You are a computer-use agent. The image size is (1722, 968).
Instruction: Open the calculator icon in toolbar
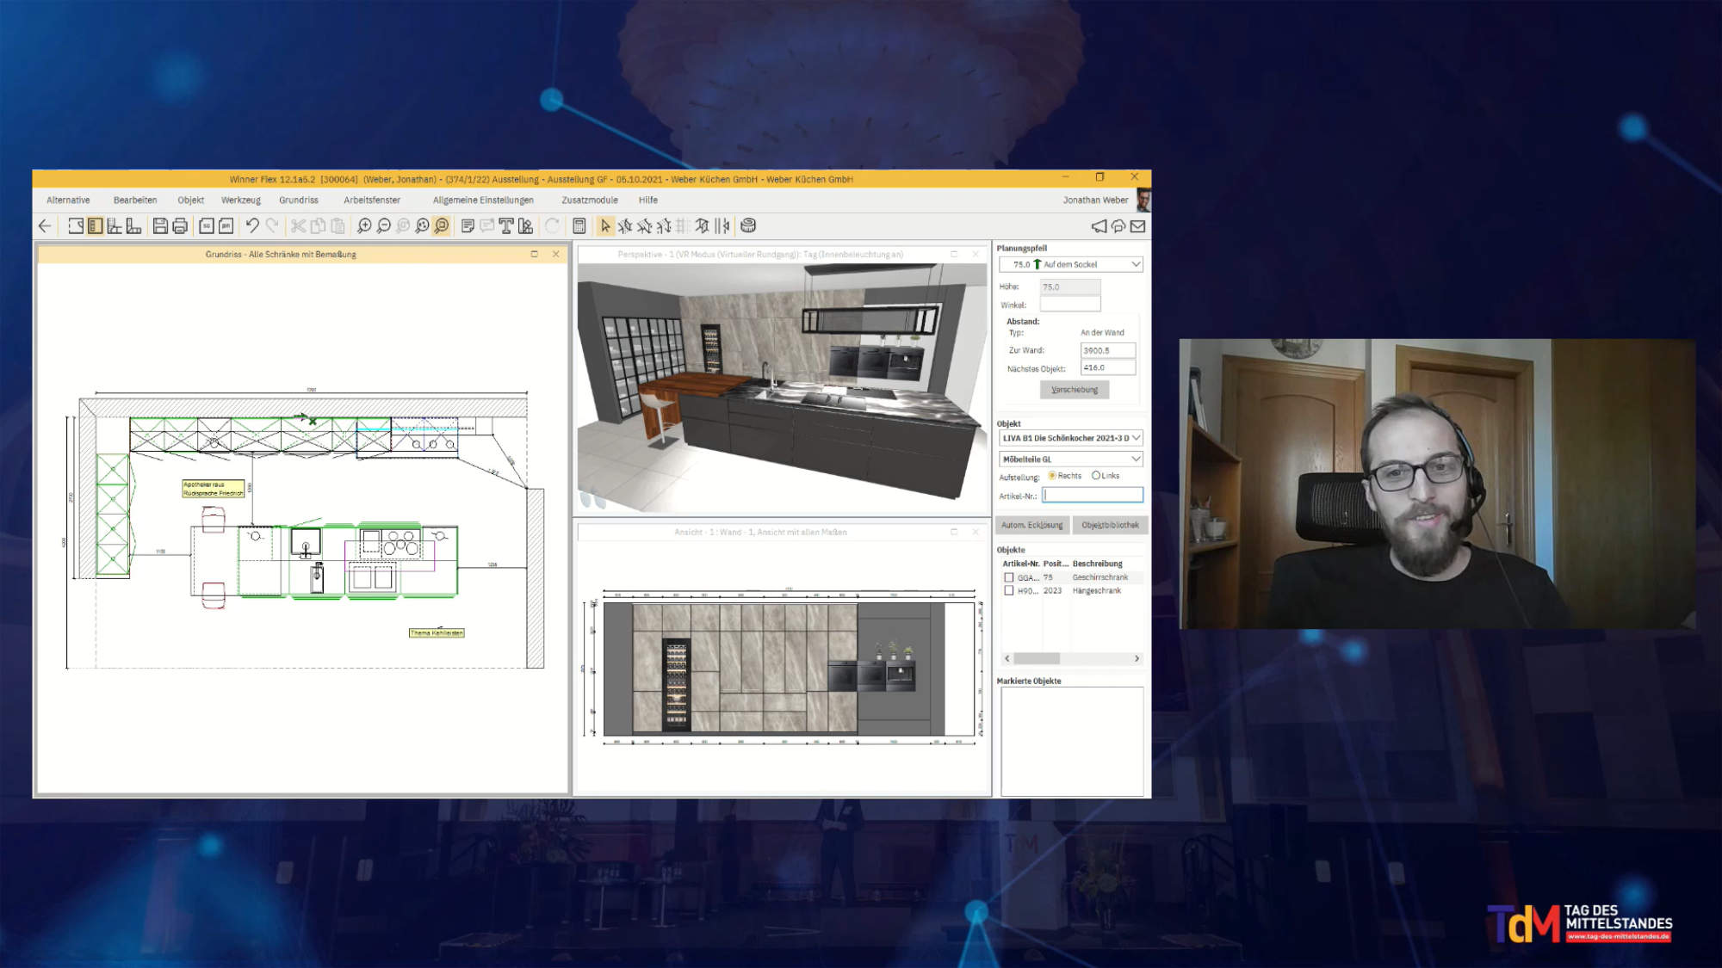click(x=579, y=226)
